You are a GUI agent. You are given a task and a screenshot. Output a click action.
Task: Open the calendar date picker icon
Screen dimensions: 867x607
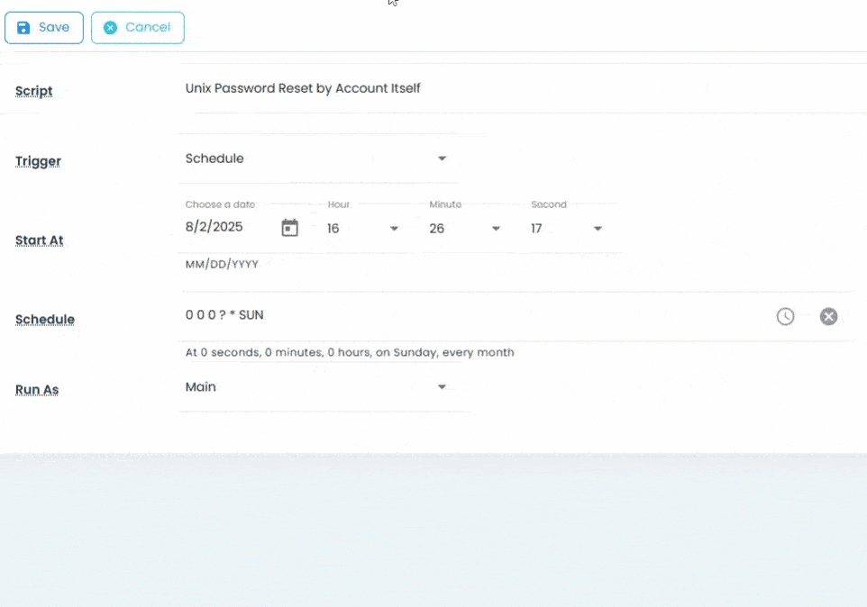point(289,228)
